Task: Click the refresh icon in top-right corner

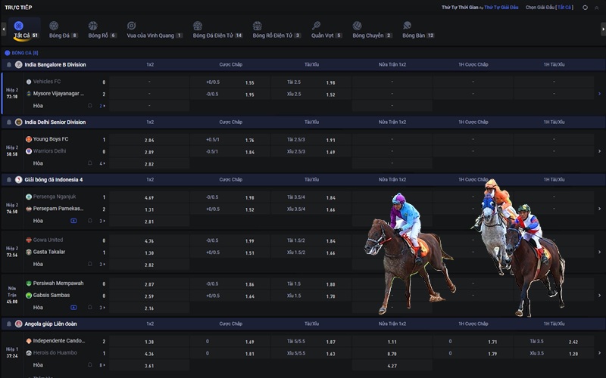Action: (585, 7)
